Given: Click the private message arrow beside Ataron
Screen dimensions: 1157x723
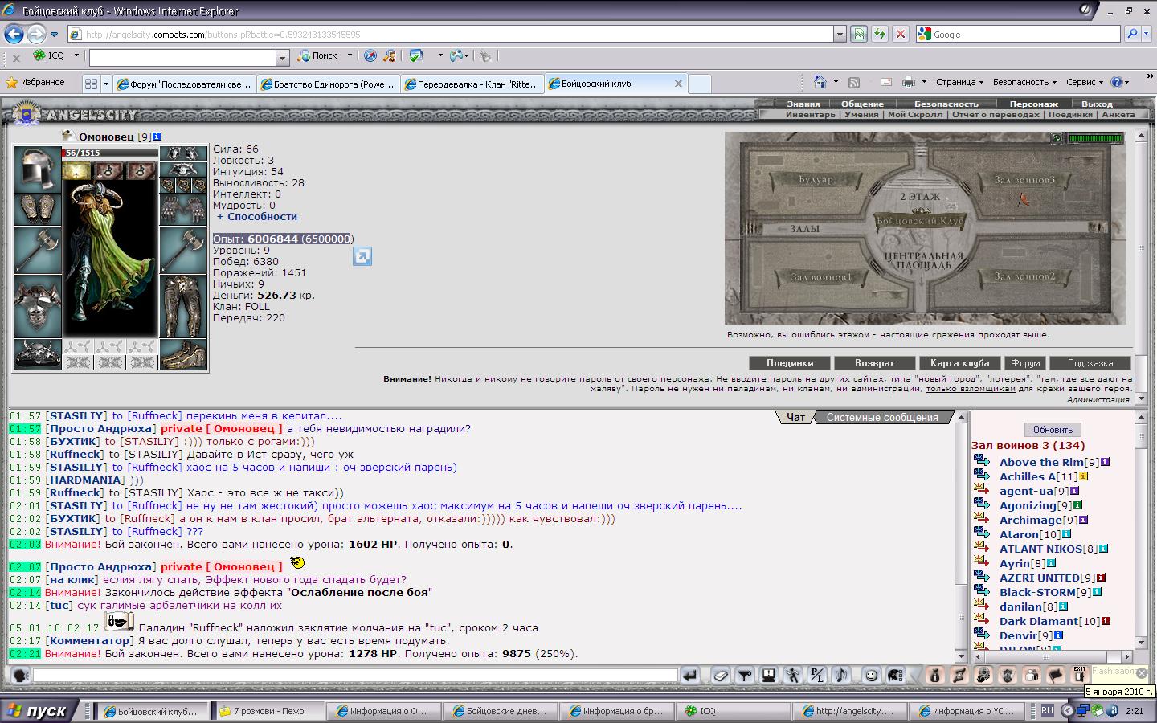Looking at the screenshot, I should click(982, 534).
